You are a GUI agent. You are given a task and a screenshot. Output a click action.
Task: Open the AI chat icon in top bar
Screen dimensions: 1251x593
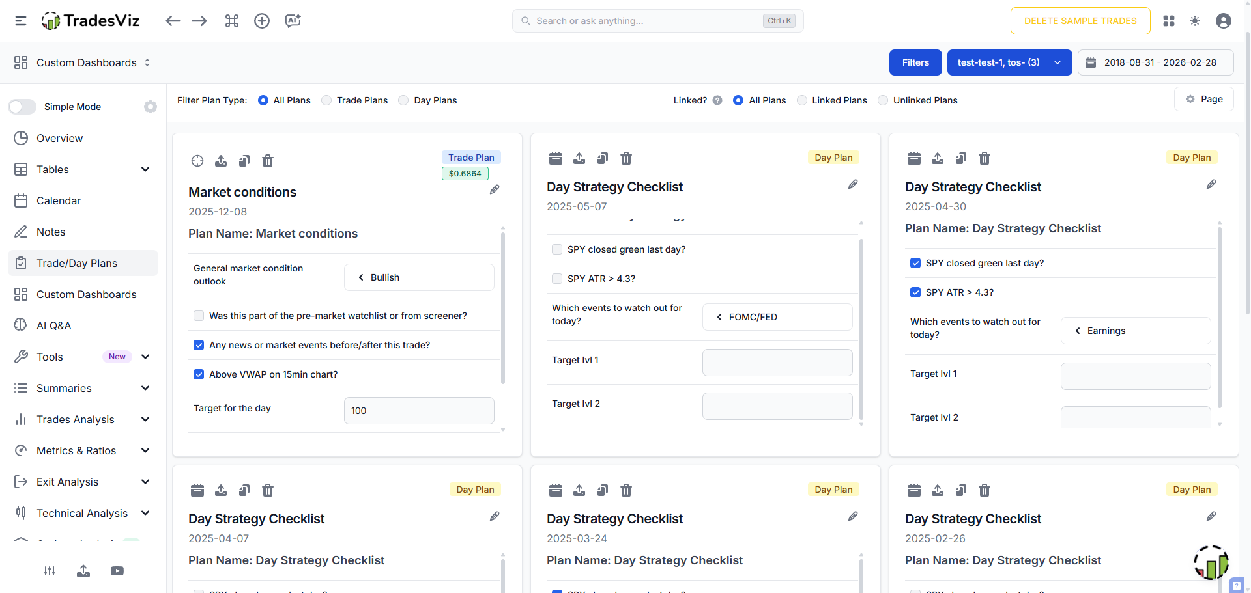(293, 21)
